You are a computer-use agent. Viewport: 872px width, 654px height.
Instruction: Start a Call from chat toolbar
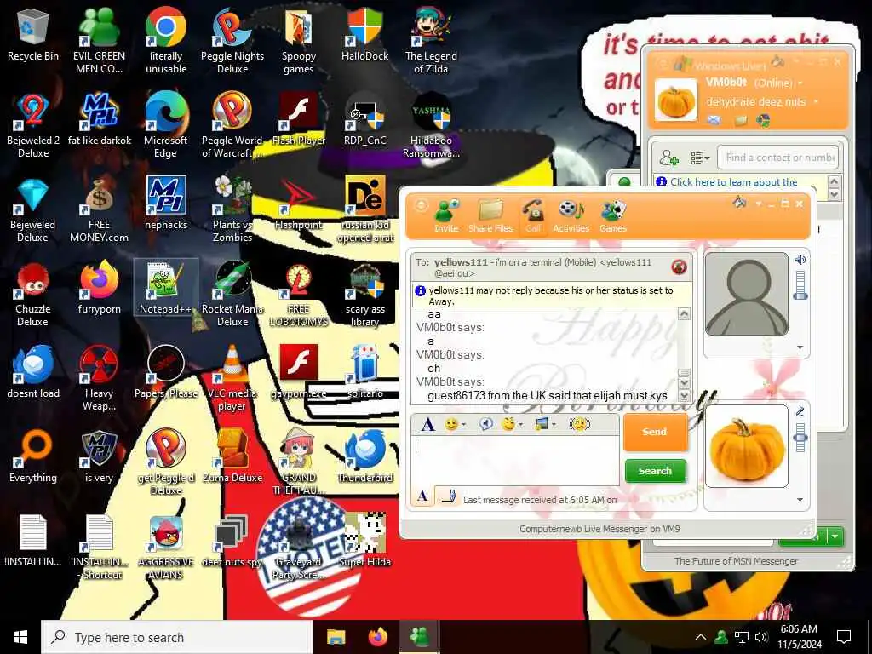(x=533, y=216)
